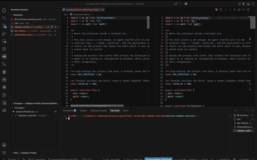The width and height of the screenshot is (257, 160).
Task: Toggle Maximize Panel Size in terminal
Action: [x=248, y=110]
